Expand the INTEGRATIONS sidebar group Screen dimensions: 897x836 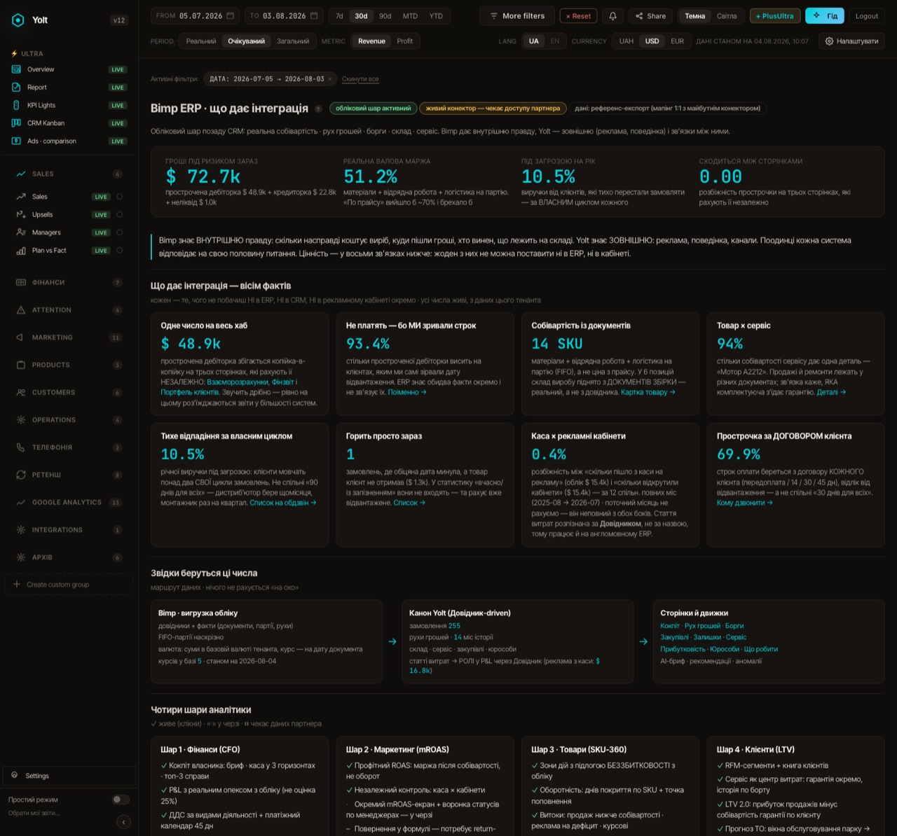coord(69,530)
